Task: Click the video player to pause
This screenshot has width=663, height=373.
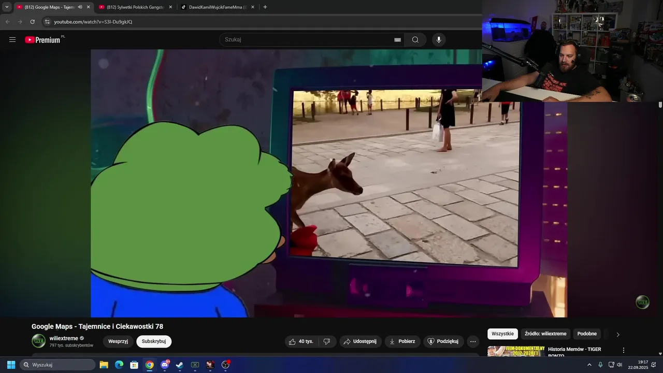Action: (x=329, y=183)
